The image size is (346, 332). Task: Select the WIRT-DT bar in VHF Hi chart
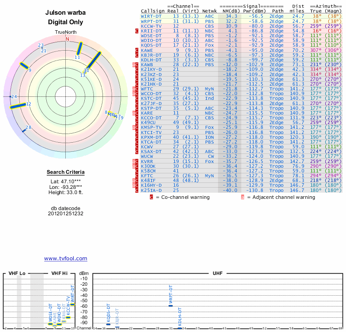(73, 304)
